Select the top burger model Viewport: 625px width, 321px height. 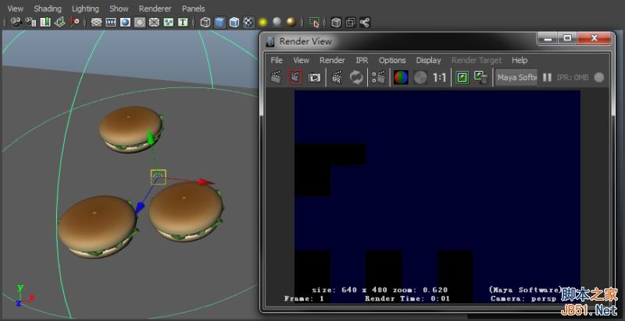pyautogui.click(x=130, y=129)
